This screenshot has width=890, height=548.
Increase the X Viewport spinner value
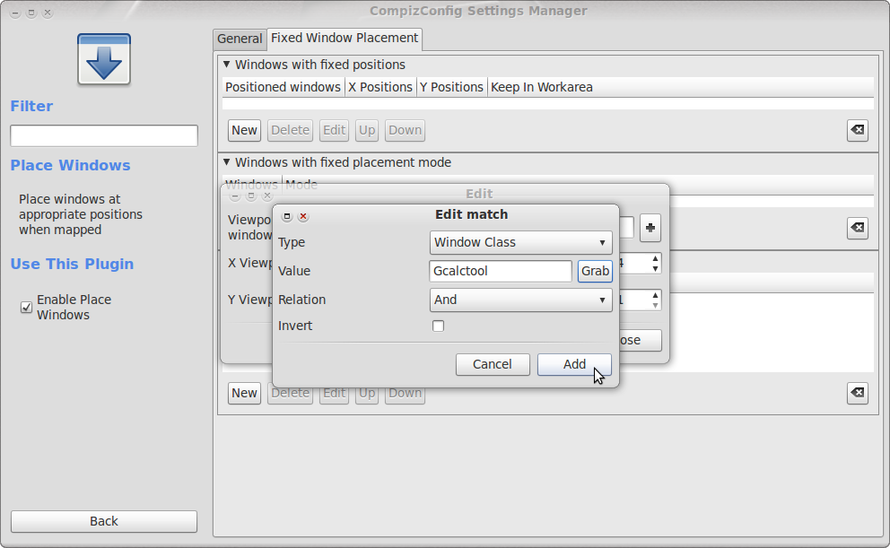(655, 258)
